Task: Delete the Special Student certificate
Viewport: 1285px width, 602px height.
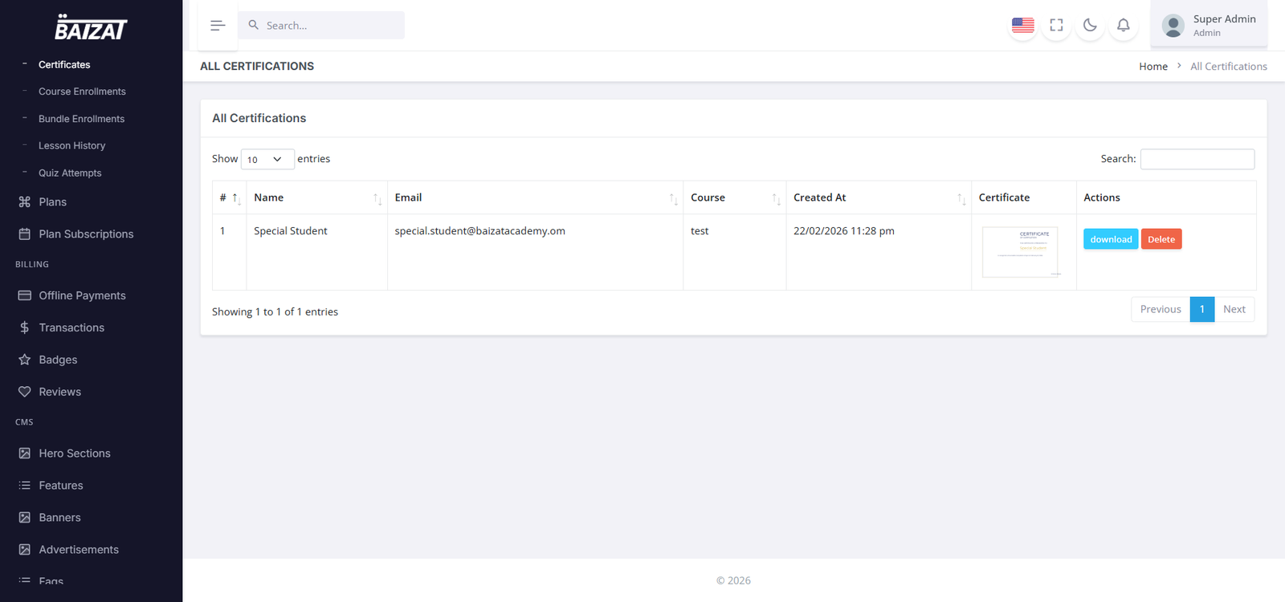Action: pyautogui.click(x=1161, y=239)
